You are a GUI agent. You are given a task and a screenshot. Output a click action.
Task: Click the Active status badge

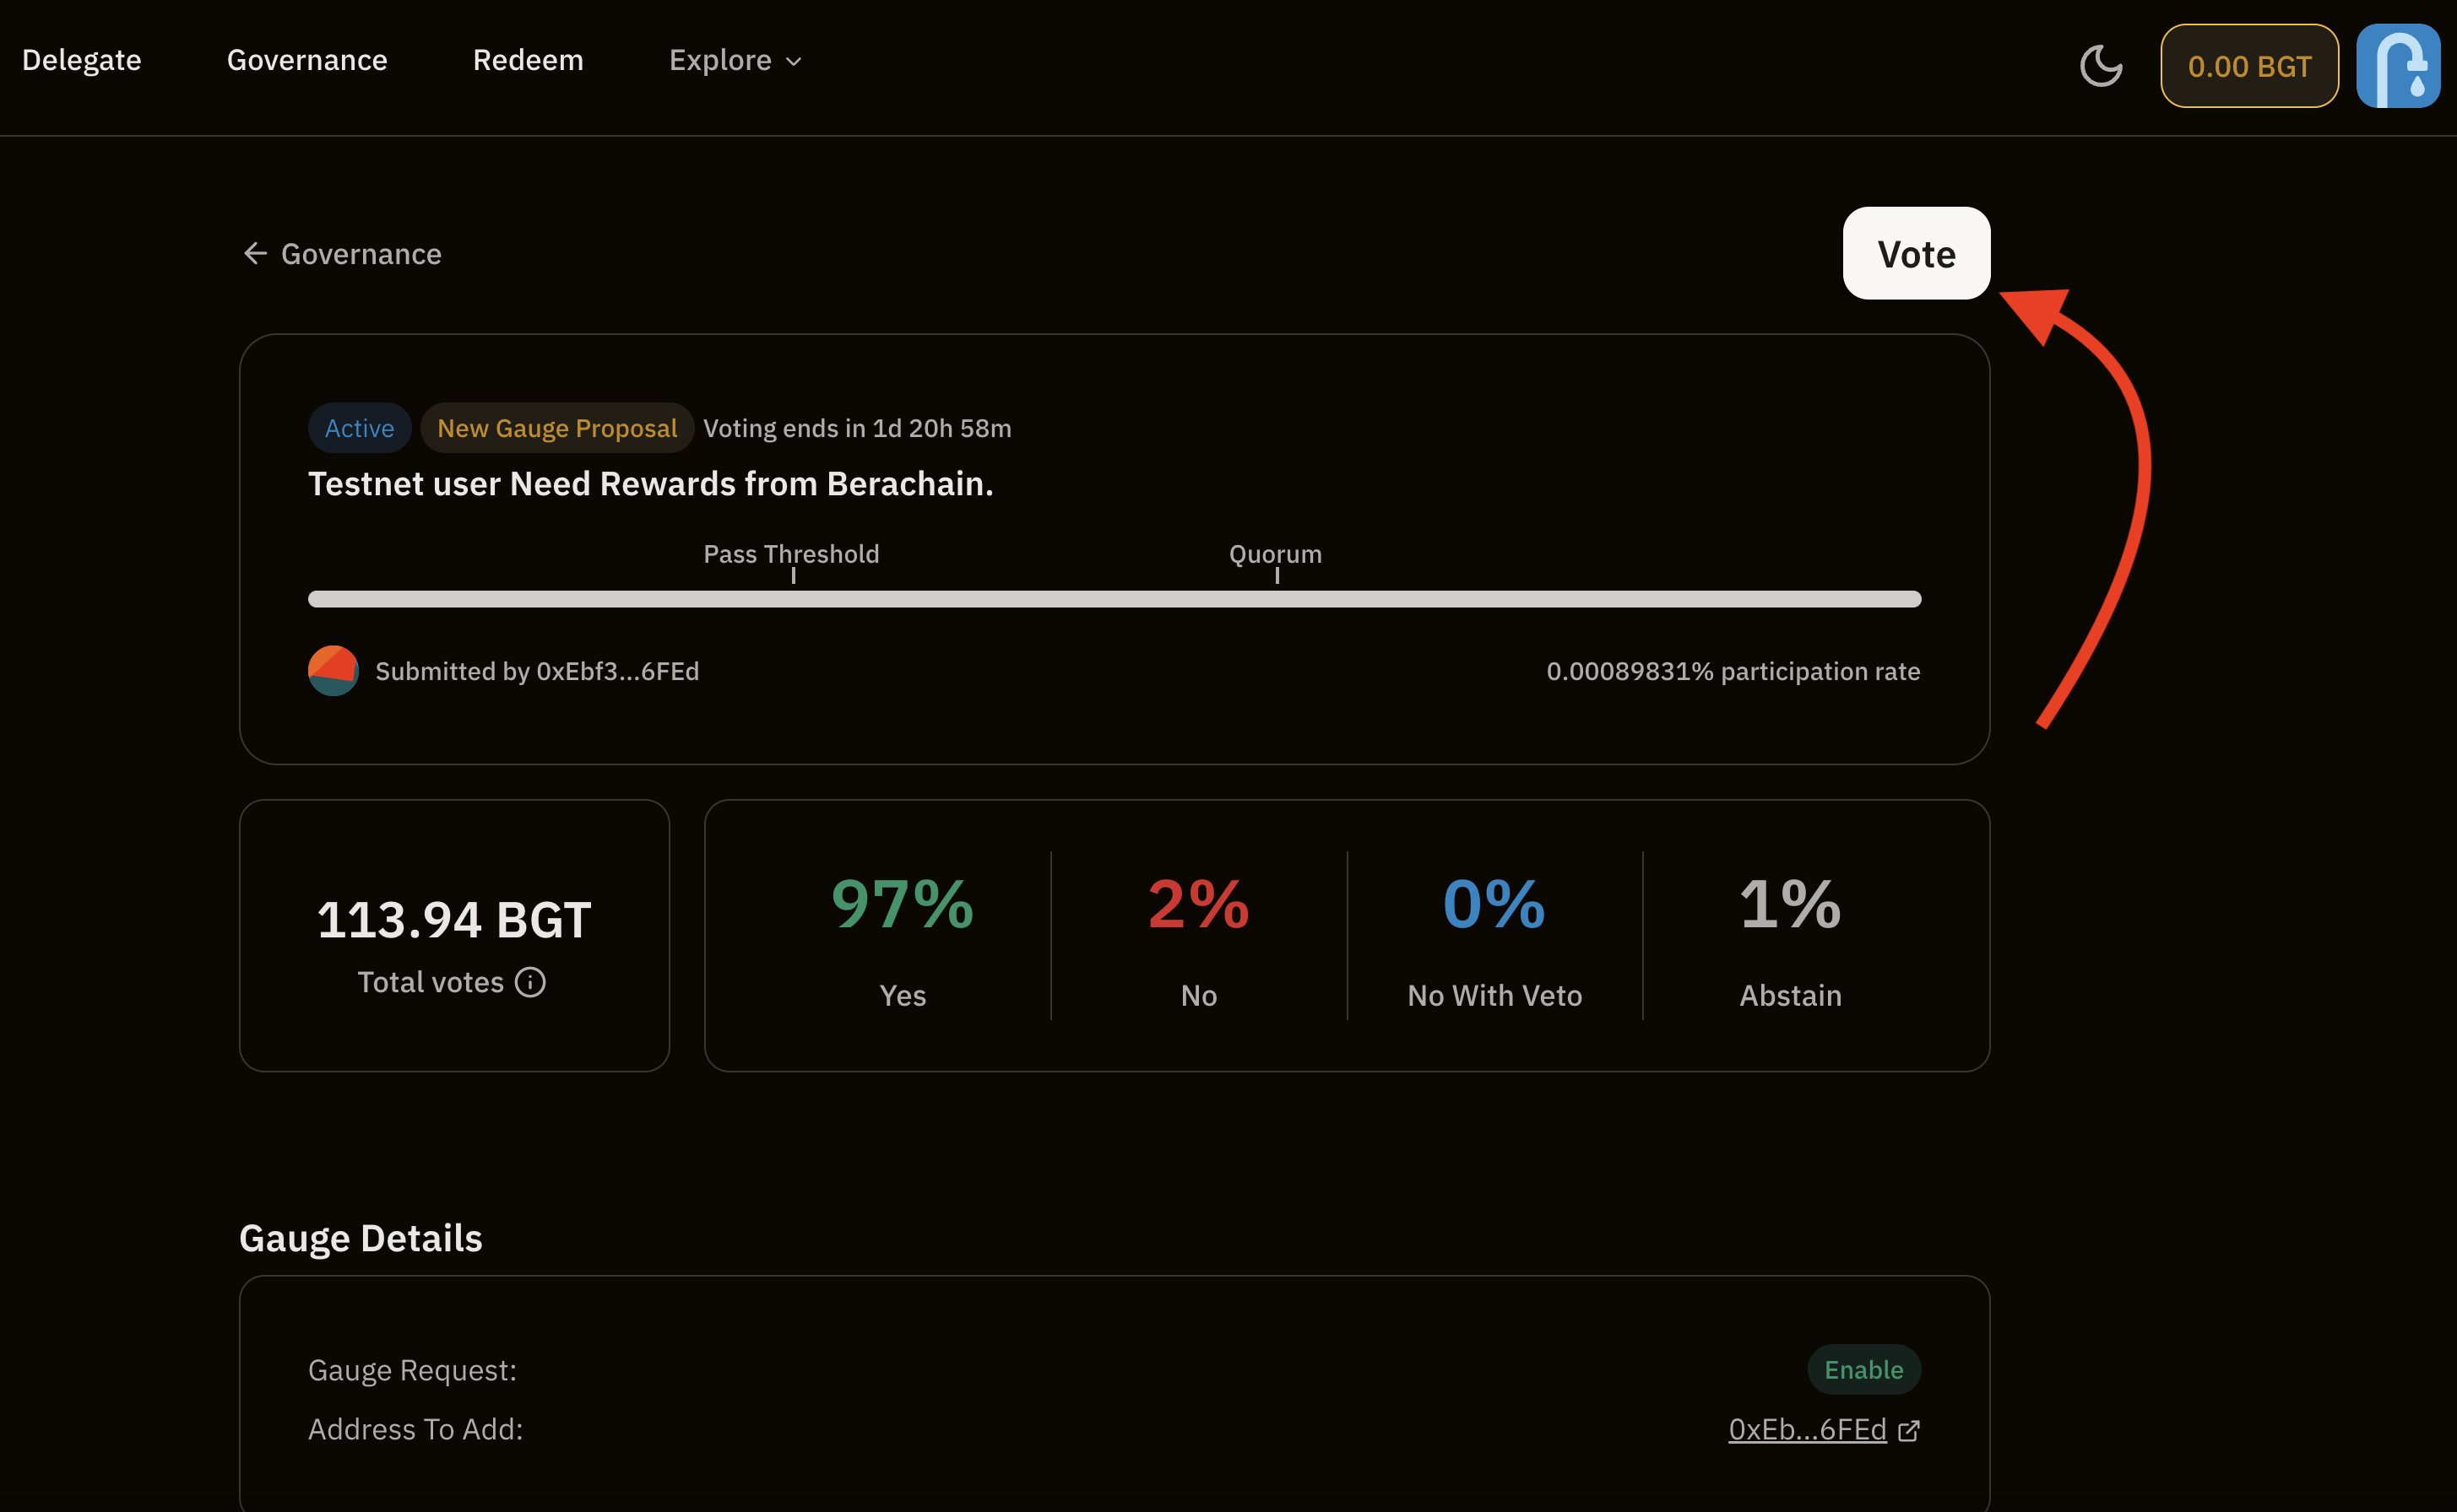click(359, 428)
